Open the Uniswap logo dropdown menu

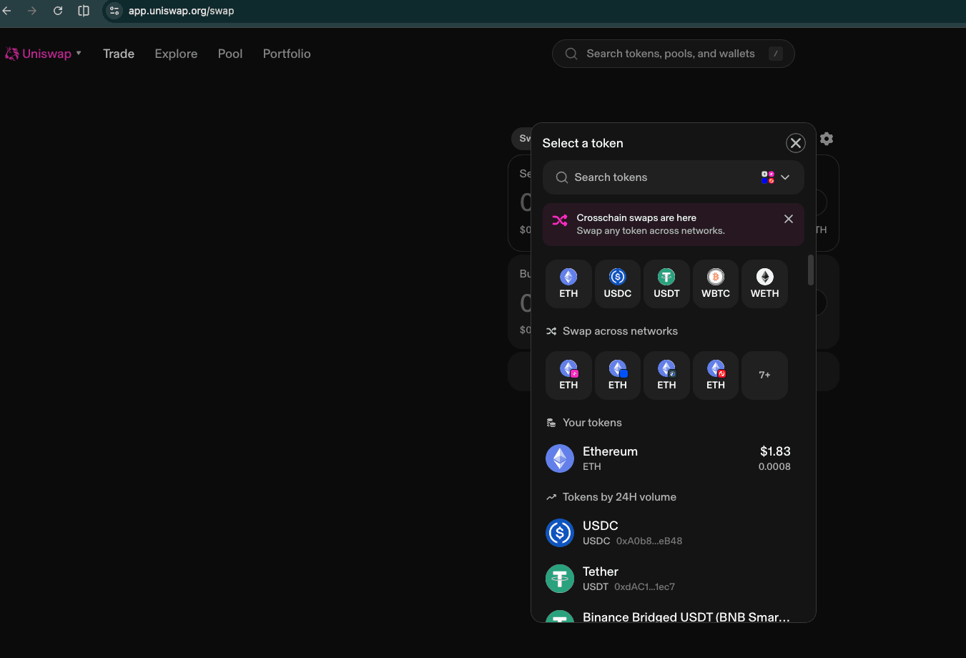(44, 54)
